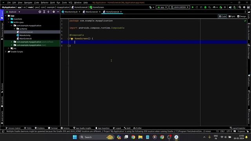The image size is (251, 141).
Task: Close the HomeScreen.kt tab
Action: (x=121, y=12)
